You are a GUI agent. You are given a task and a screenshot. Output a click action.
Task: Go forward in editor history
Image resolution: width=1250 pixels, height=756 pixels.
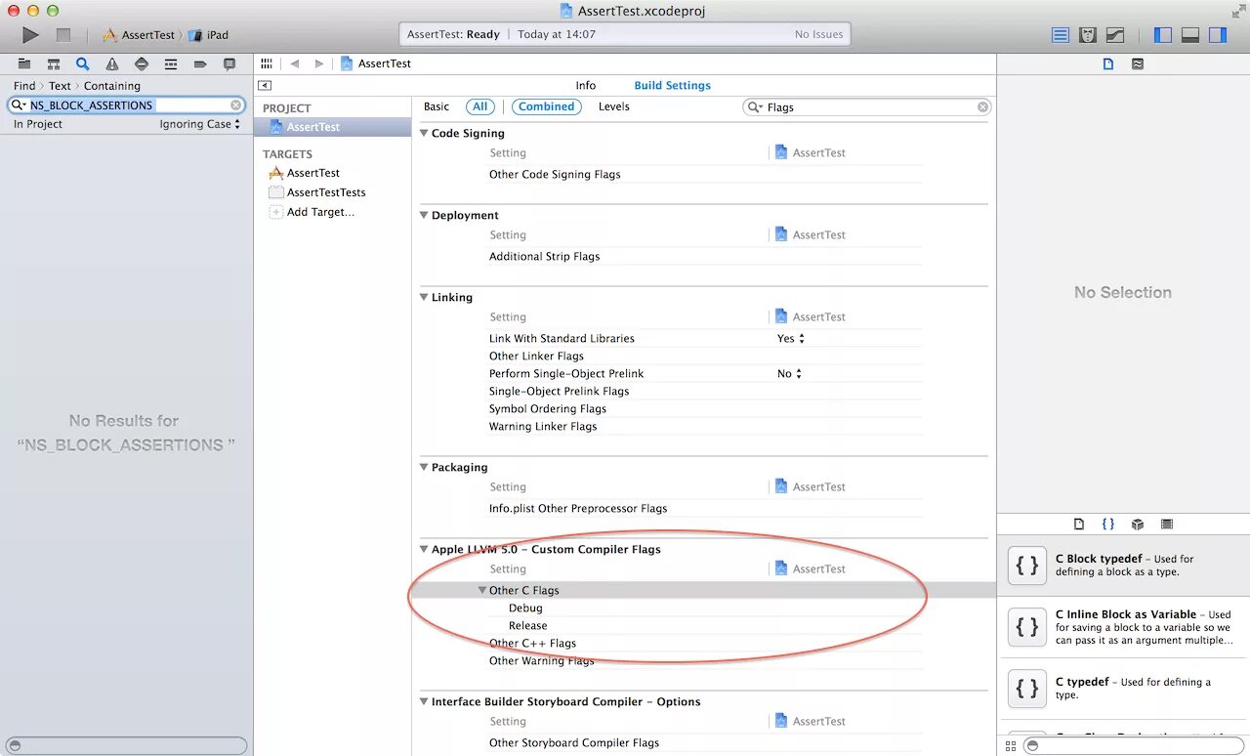[318, 63]
